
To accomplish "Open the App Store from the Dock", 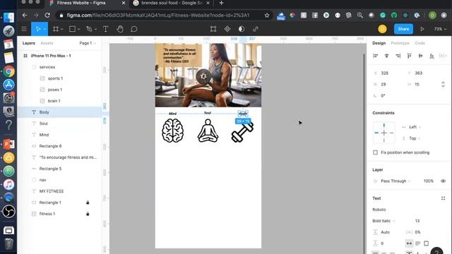I will click(x=8, y=85).
